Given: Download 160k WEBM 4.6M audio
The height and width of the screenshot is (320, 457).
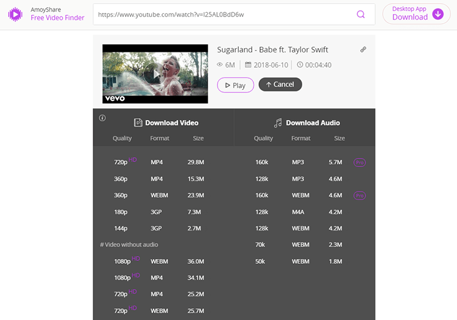Looking at the screenshot, I should [x=299, y=195].
